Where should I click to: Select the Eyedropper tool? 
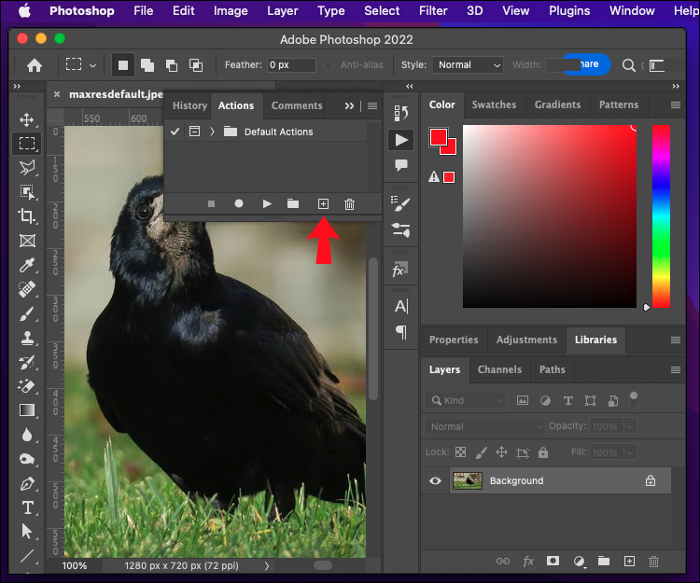pyautogui.click(x=27, y=265)
